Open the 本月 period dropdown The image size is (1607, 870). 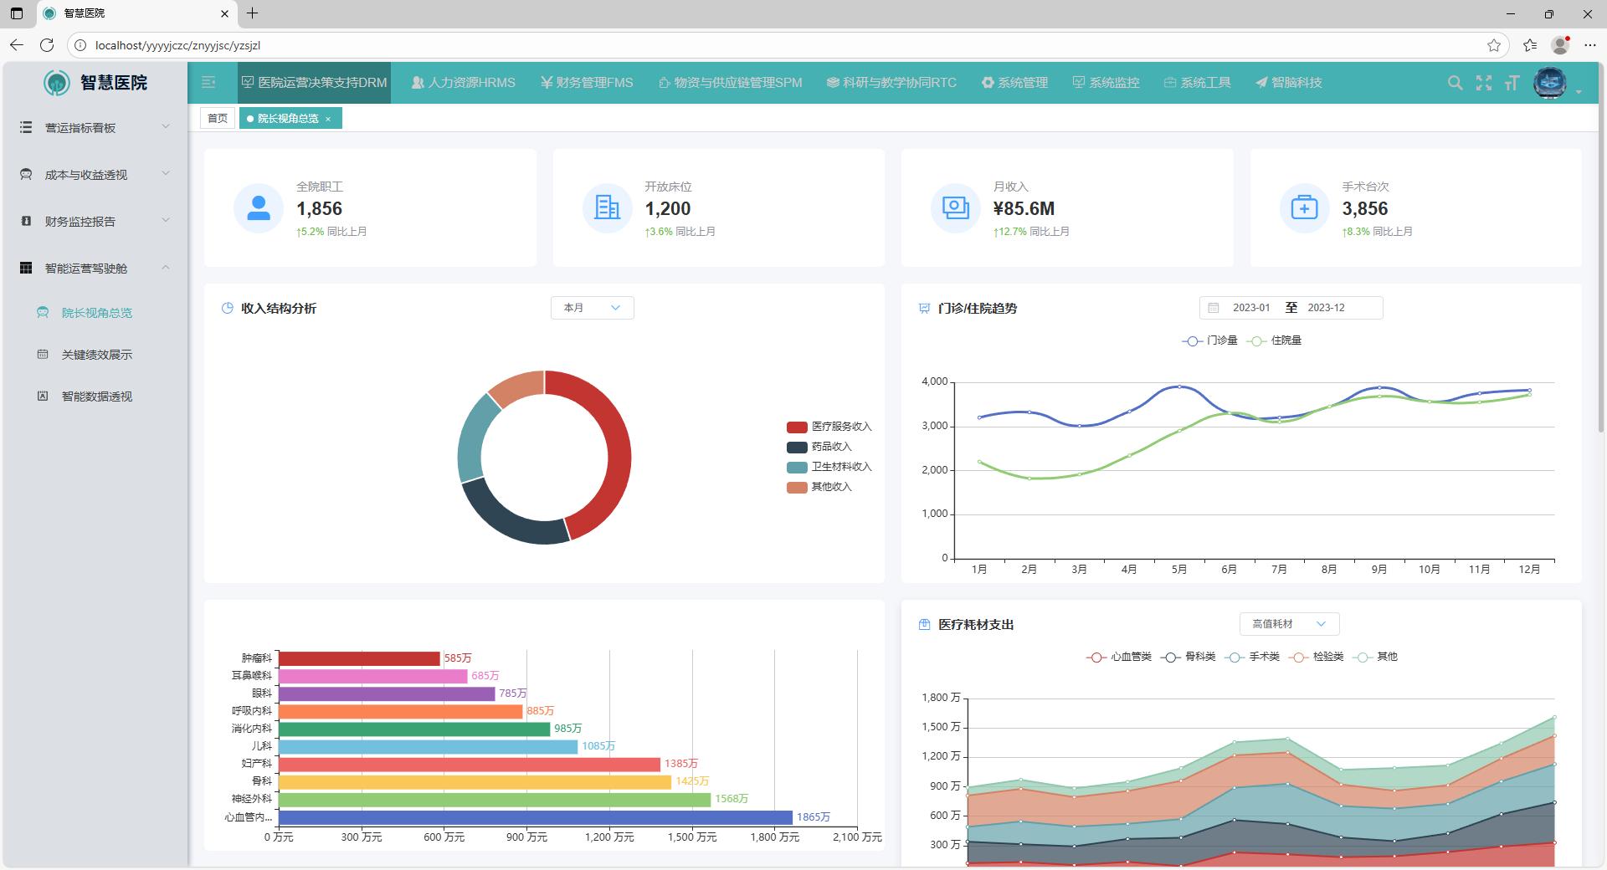click(x=592, y=308)
